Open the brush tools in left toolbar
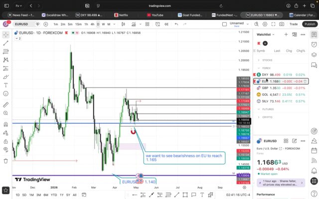Viewport: 319px width, 199px height. [x=5, y=77]
